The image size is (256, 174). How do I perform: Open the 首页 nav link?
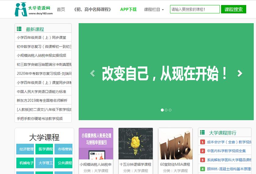coord(61,9)
